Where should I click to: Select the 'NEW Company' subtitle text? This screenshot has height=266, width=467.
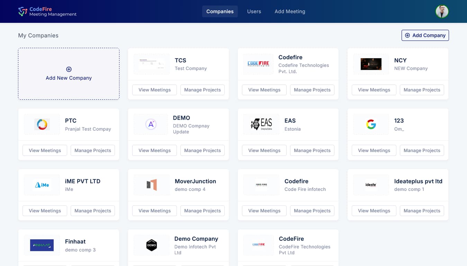pyautogui.click(x=411, y=68)
